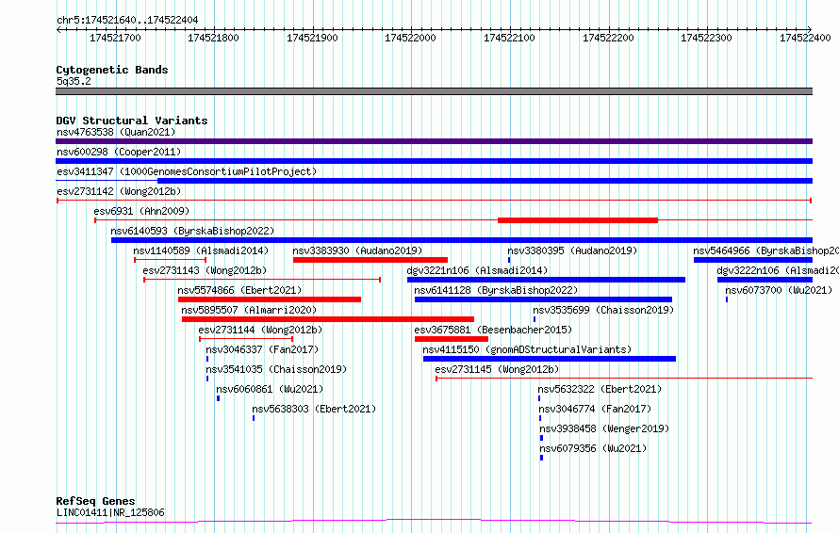
Task: Select nsv6140593 (ByrskaBishop2022) label
Action: tap(192, 231)
